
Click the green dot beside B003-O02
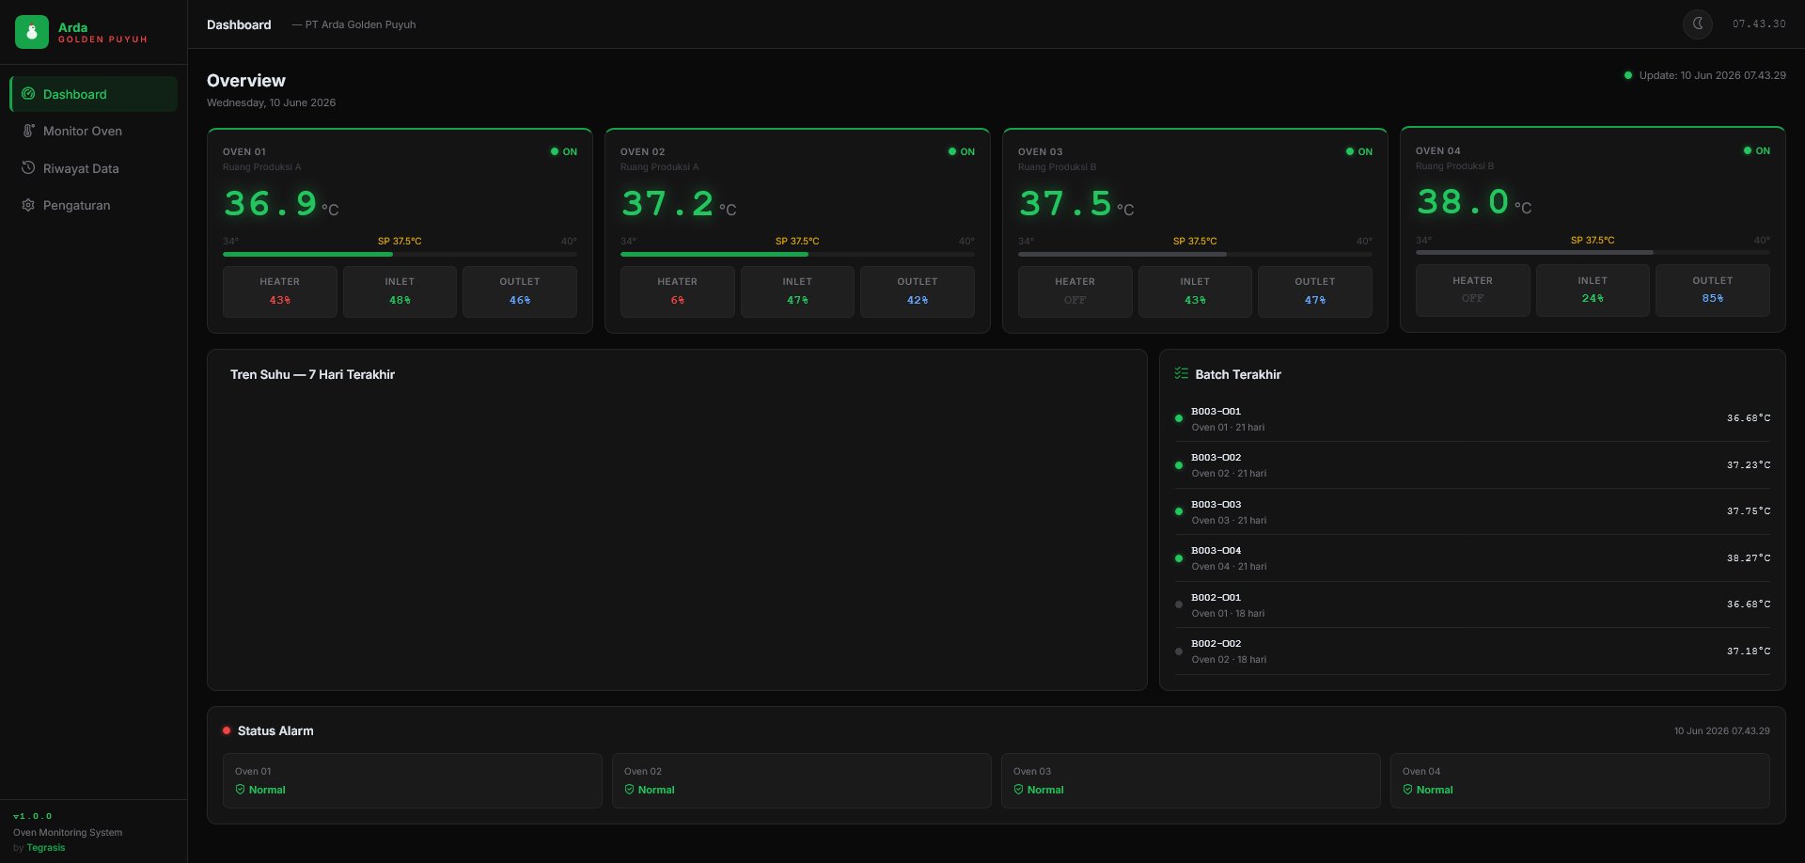pos(1179,465)
